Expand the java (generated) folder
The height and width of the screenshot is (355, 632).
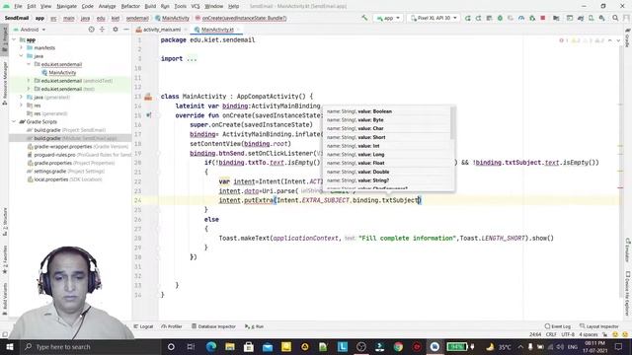pyautogui.click(x=22, y=97)
